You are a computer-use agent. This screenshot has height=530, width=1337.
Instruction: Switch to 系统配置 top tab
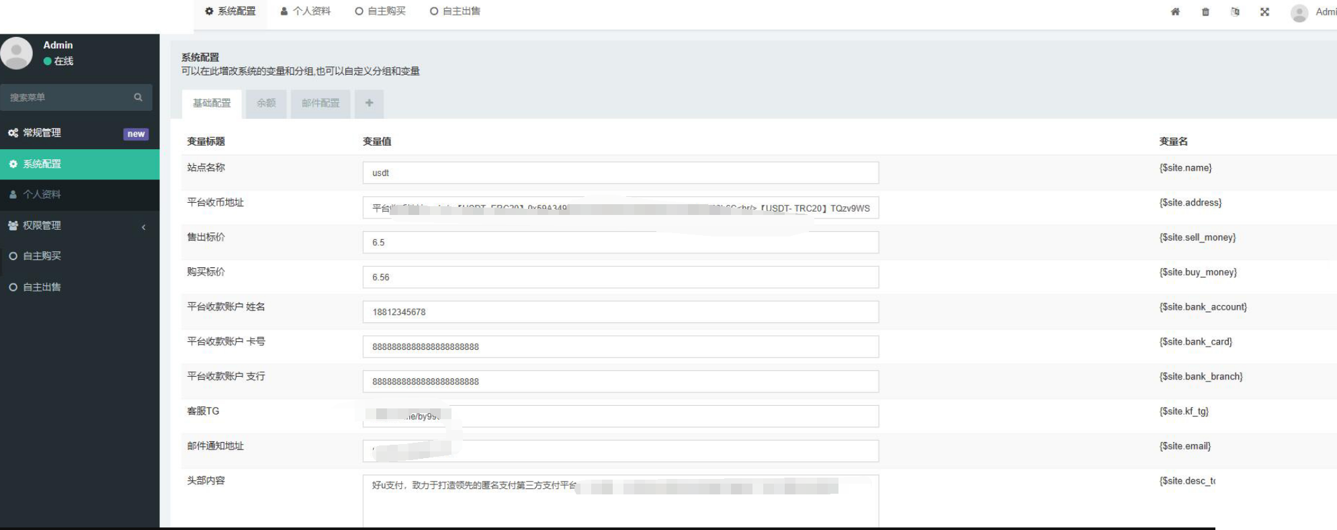[x=230, y=11]
